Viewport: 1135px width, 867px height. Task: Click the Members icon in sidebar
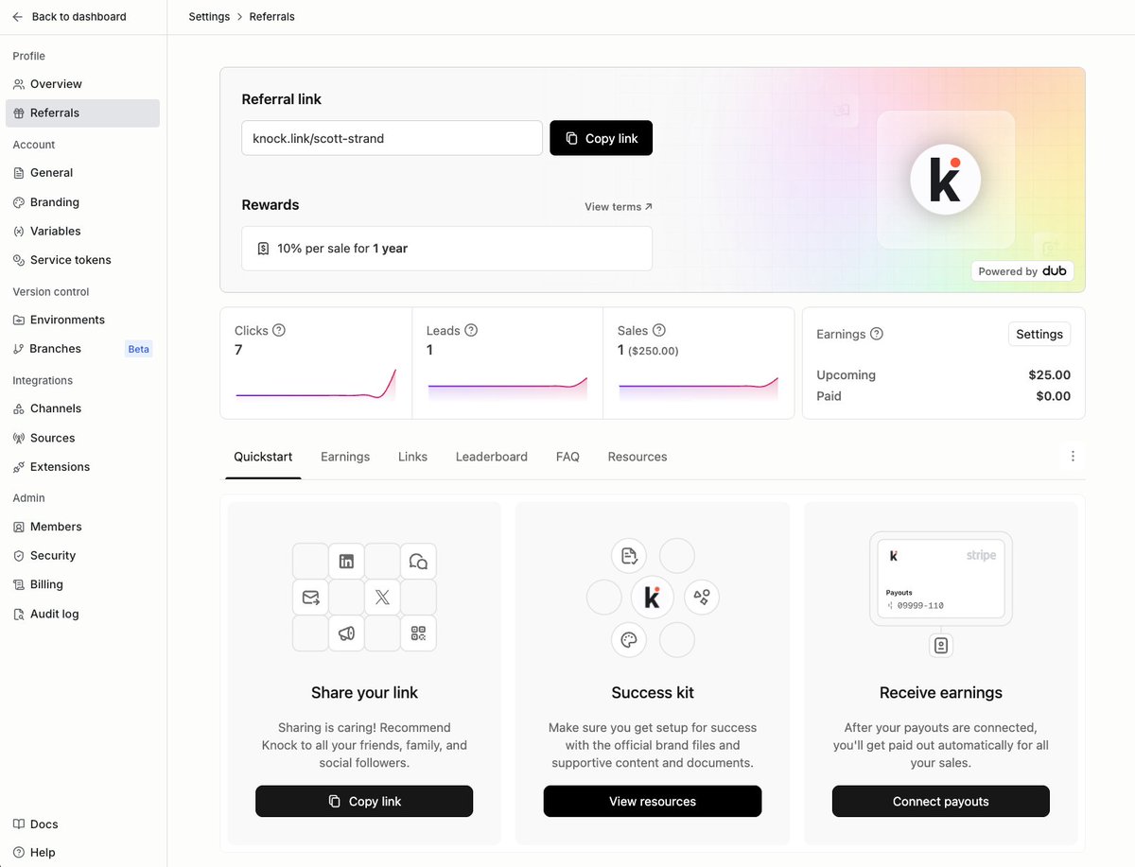click(x=19, y=528)
